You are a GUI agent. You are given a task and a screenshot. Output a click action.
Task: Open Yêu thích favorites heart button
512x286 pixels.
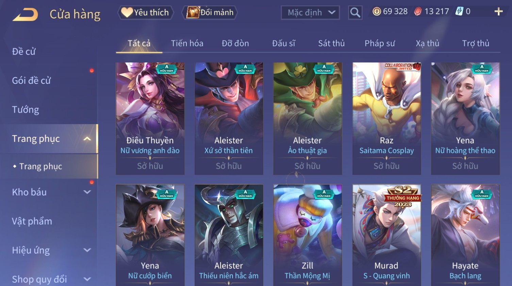146,13
